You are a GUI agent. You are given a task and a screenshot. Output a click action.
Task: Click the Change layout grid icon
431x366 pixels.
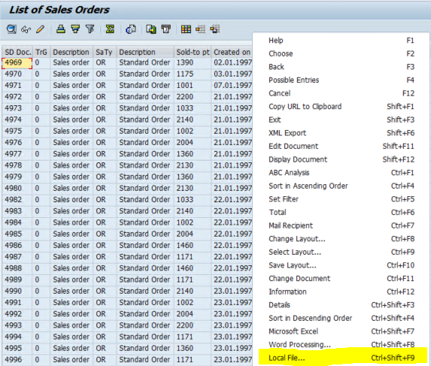tap(186, 29)
